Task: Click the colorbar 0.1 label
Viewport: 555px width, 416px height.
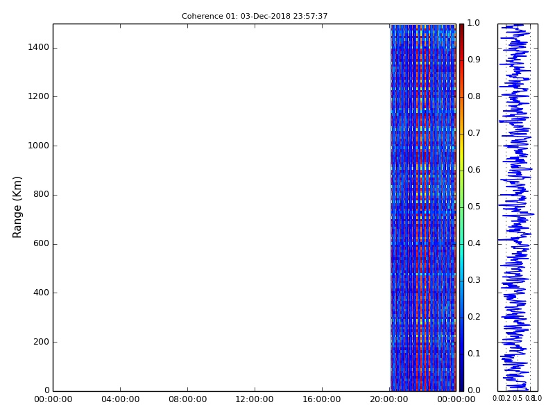Action: [474, 354]
